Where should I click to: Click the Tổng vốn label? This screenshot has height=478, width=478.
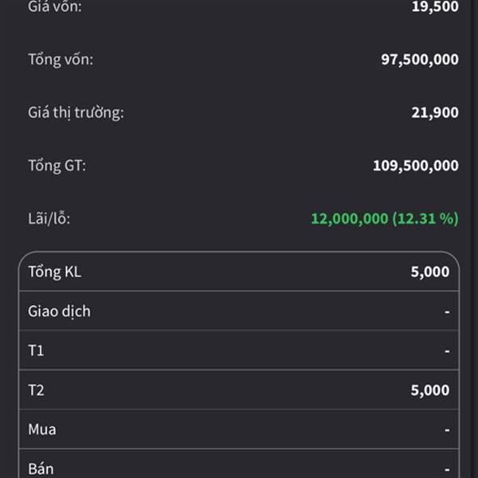pos(61,59)
